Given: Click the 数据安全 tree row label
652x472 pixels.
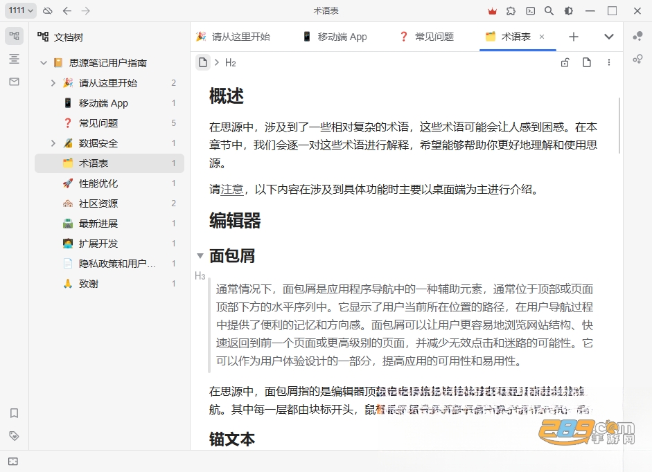Looking at the screenshot, I should click(x=98, y=143).
